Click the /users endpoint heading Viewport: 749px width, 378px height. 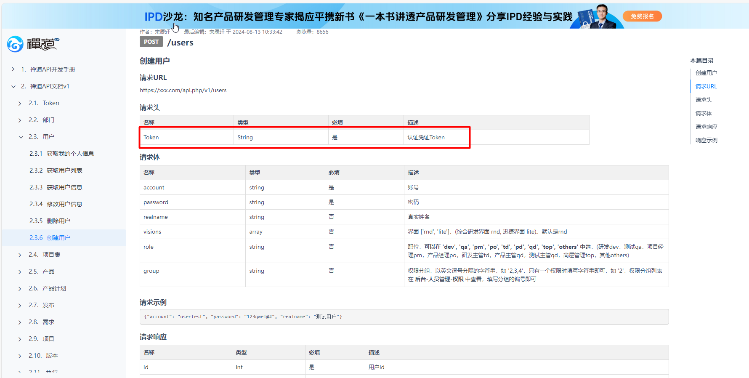pyautogui.click(x=180, y=43)
